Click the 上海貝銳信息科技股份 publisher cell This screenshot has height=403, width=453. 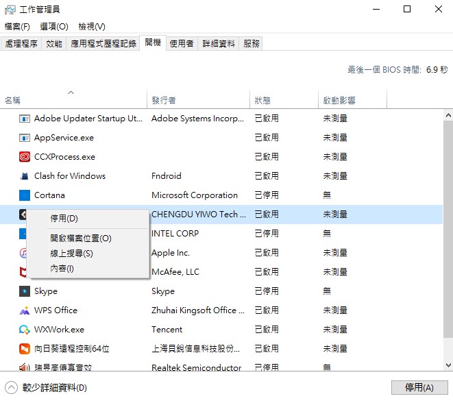[195, 349]
